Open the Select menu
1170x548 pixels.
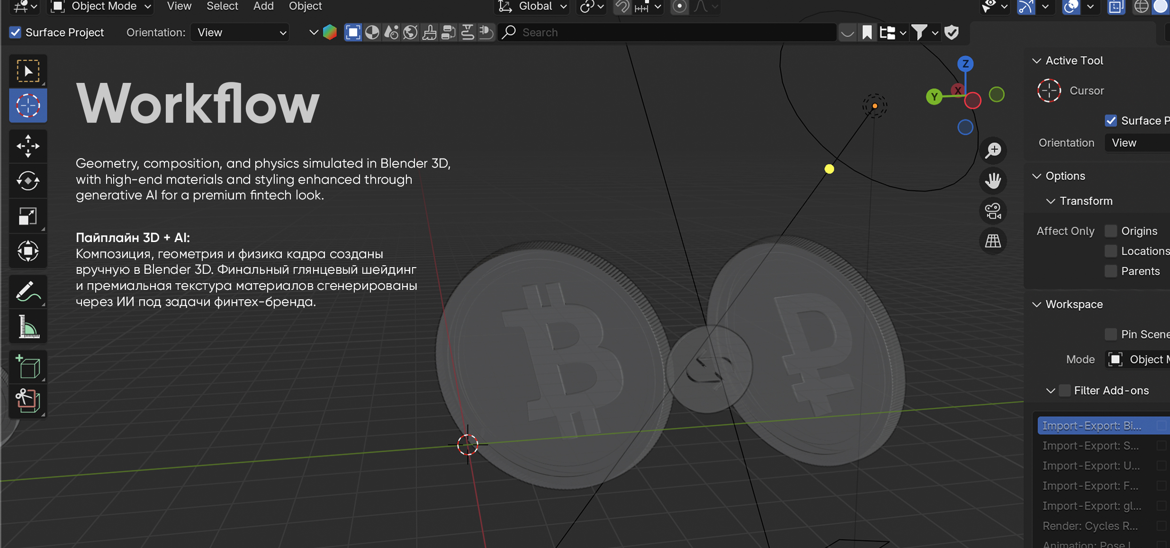(222, 6)
